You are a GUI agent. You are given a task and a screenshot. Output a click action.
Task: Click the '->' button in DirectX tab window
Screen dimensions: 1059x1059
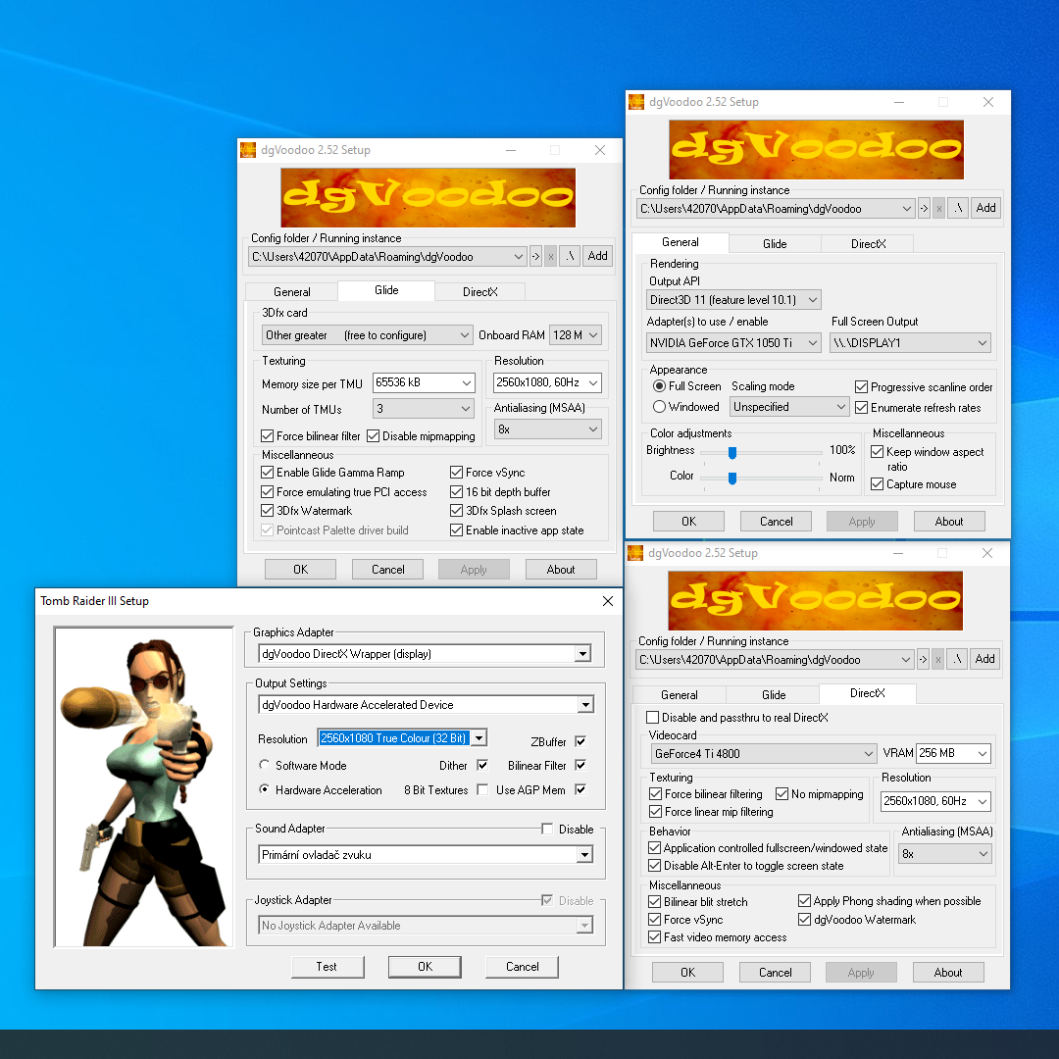[x=924, y=659]
